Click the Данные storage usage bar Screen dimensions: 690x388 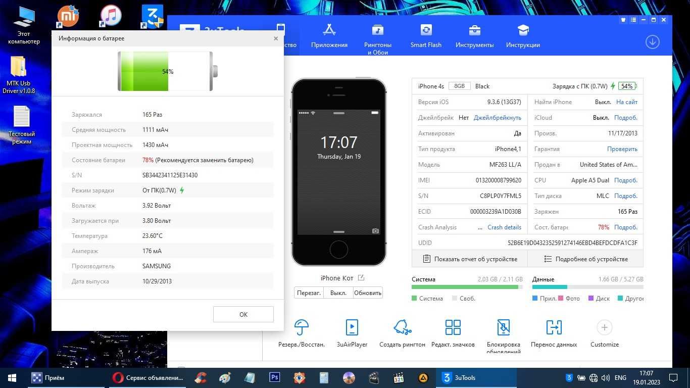(587, 287)
